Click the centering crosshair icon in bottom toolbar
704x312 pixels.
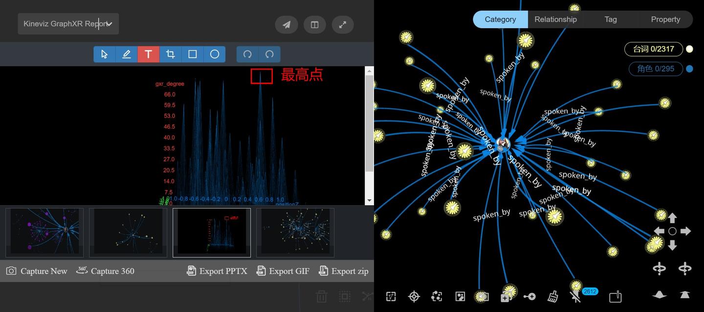pyautogui.click(x=414, y=296)
